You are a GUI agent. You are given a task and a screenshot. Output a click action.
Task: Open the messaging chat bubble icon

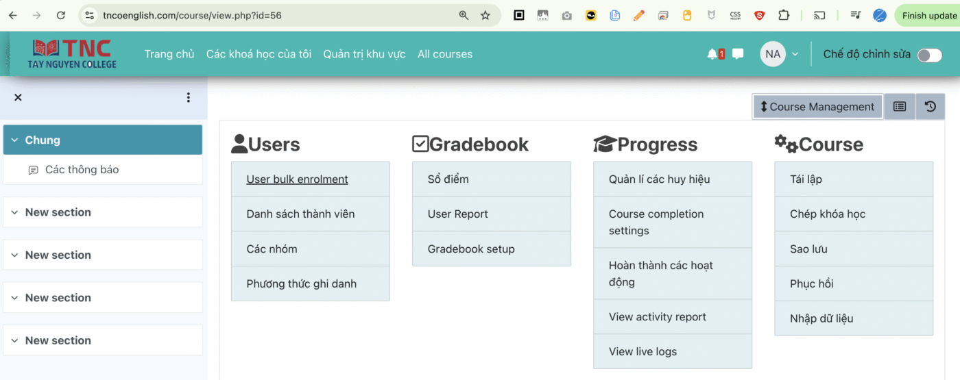(x=738, y=54)
